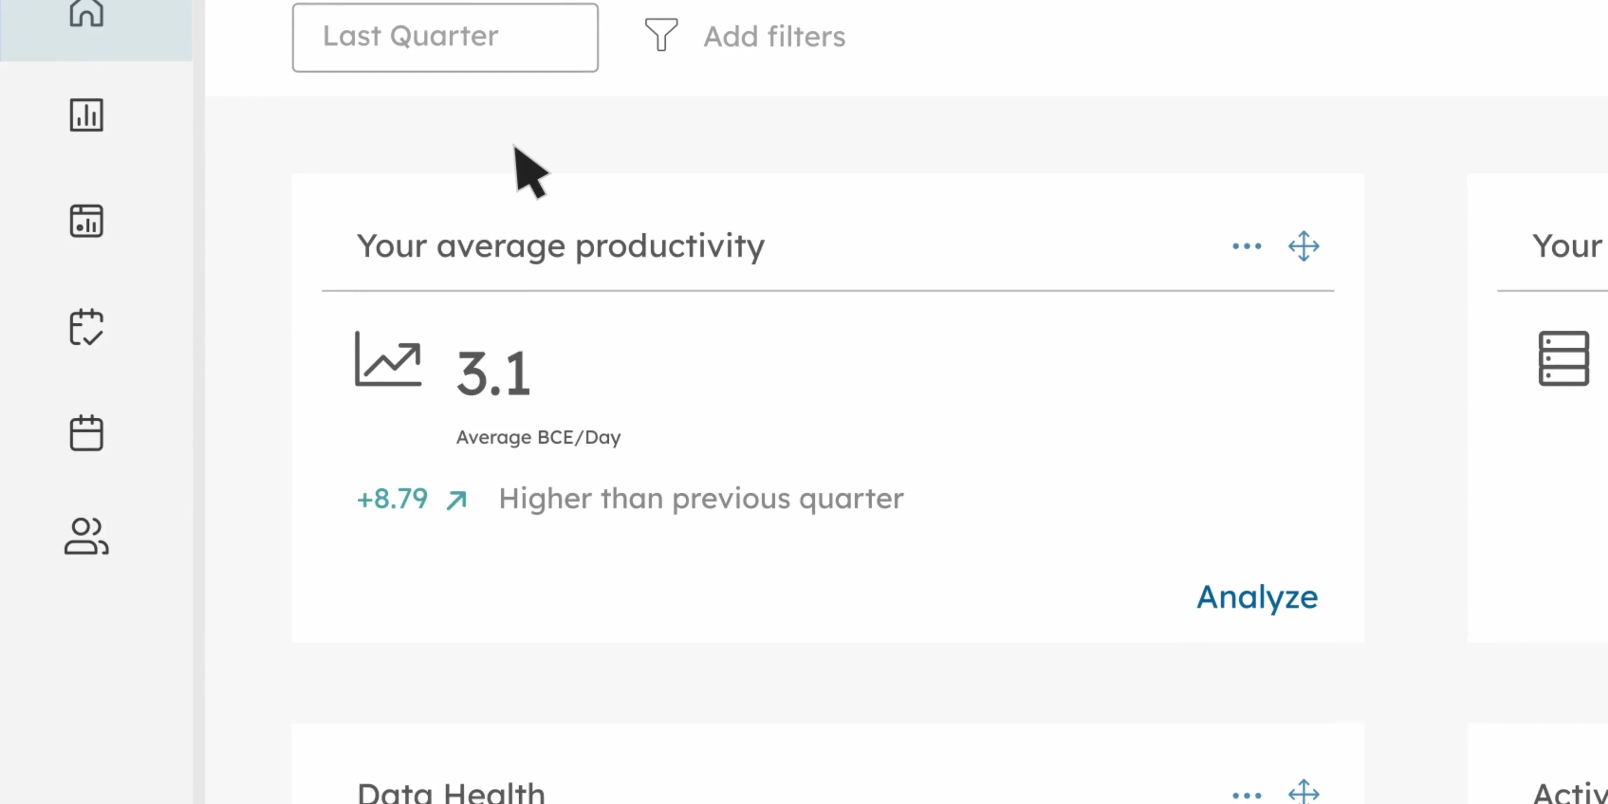Click the server stack icon on right card
1608x804 pixels.
click(x=1564, y=358)
